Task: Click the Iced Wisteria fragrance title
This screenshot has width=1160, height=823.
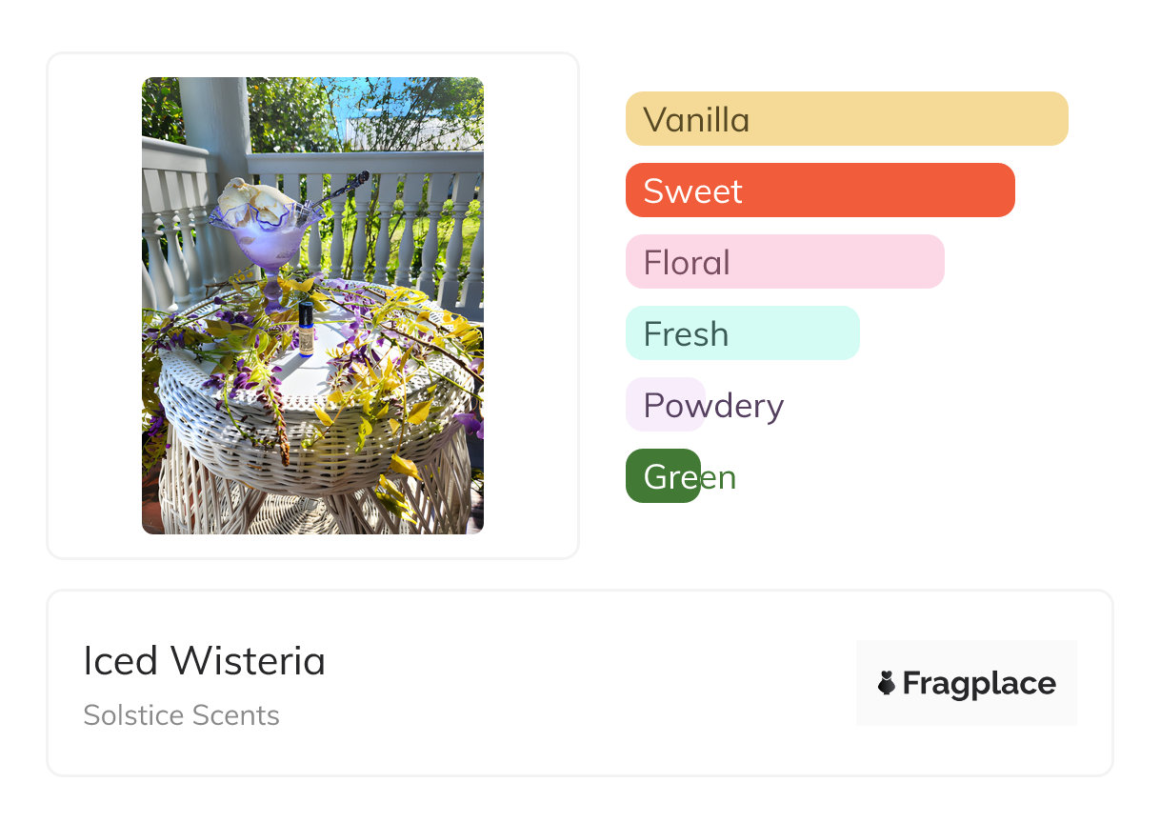Action: 204,661
